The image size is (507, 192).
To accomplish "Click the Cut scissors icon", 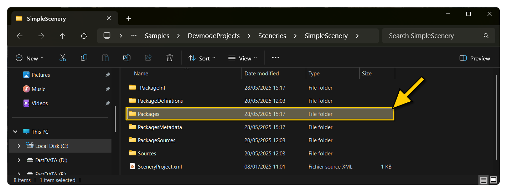I will (x=63, y=58).
